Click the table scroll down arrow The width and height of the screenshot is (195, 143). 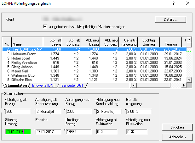pyautogui.click(x=189, y=80)
